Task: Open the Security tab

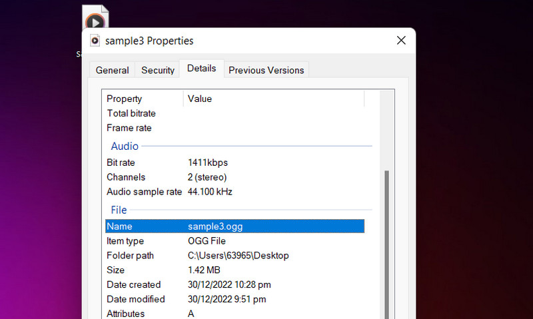Action: click(158, 70)
